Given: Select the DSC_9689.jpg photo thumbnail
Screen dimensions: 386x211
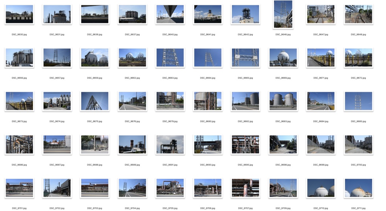Looking at the screenshot, I should pyautogui.click(x=132, y=145).
